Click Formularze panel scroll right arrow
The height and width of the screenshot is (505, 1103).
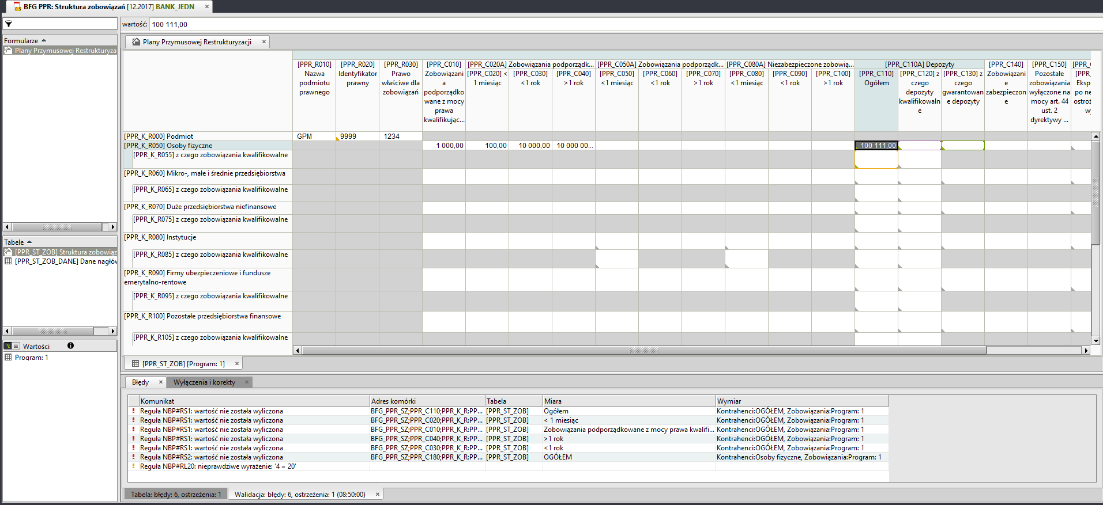[x=113, y=227]
